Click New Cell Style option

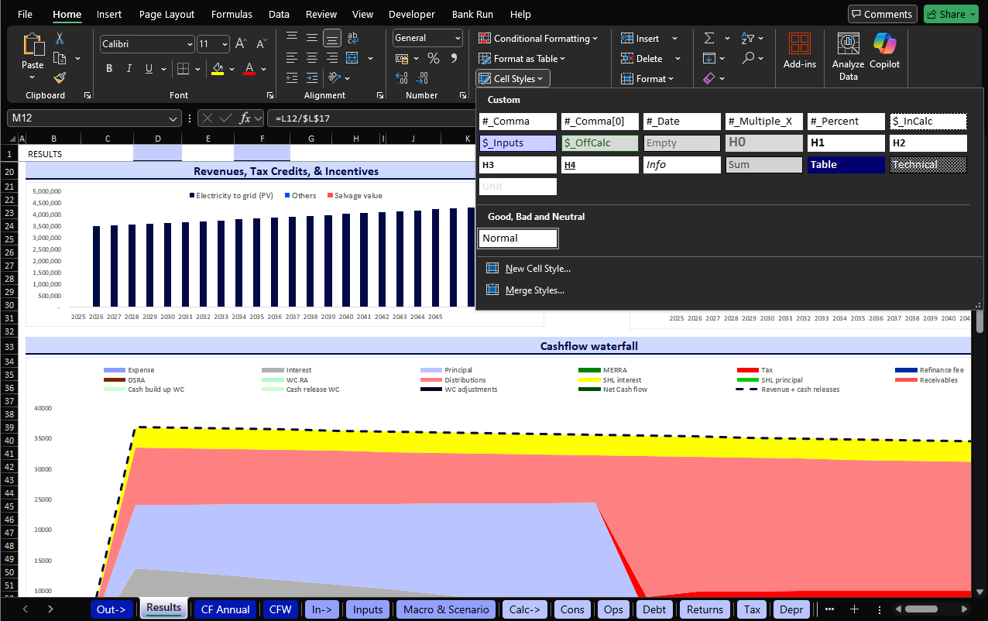[537, 269]
